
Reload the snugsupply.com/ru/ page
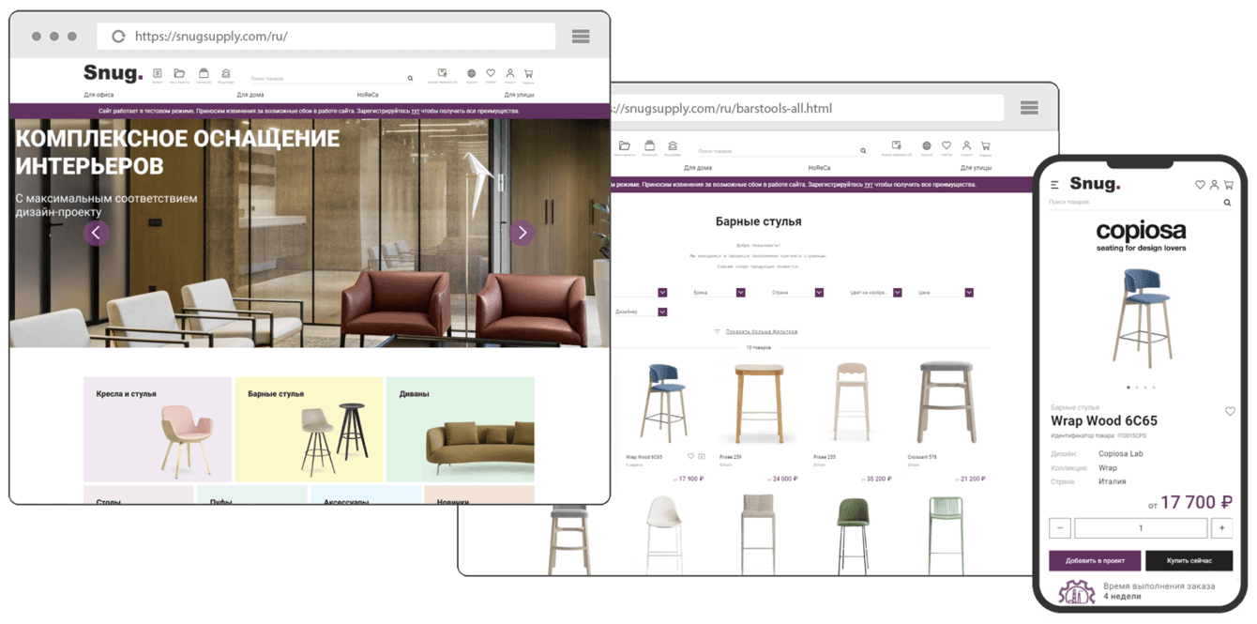pyautogui.click(x=118, y=37)
